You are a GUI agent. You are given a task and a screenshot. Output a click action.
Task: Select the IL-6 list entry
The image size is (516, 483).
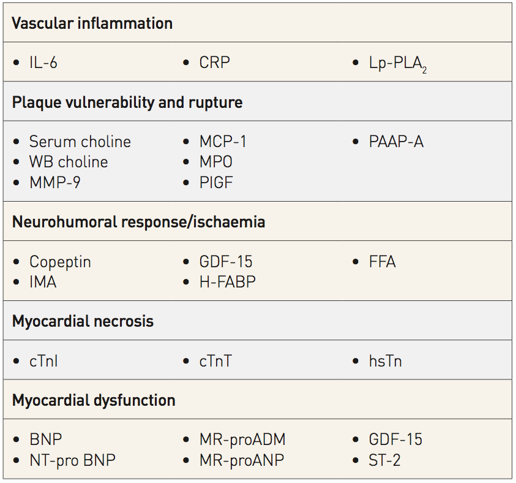(x=43, y=63)
